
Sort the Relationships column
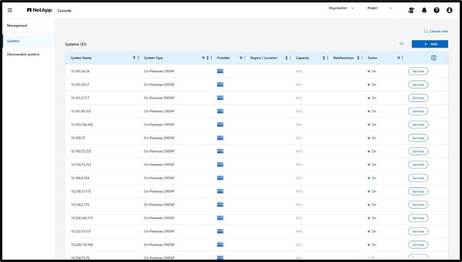tap(358, 58)
